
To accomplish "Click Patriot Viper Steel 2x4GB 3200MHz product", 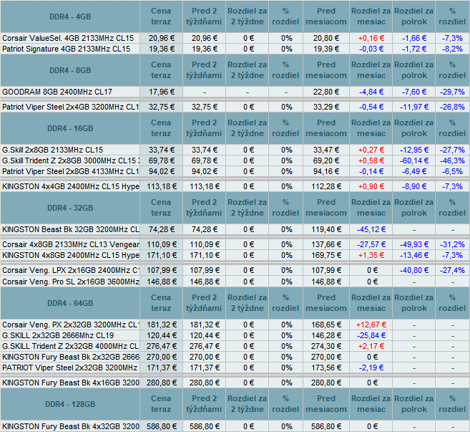I will click(x=70, y=107).
